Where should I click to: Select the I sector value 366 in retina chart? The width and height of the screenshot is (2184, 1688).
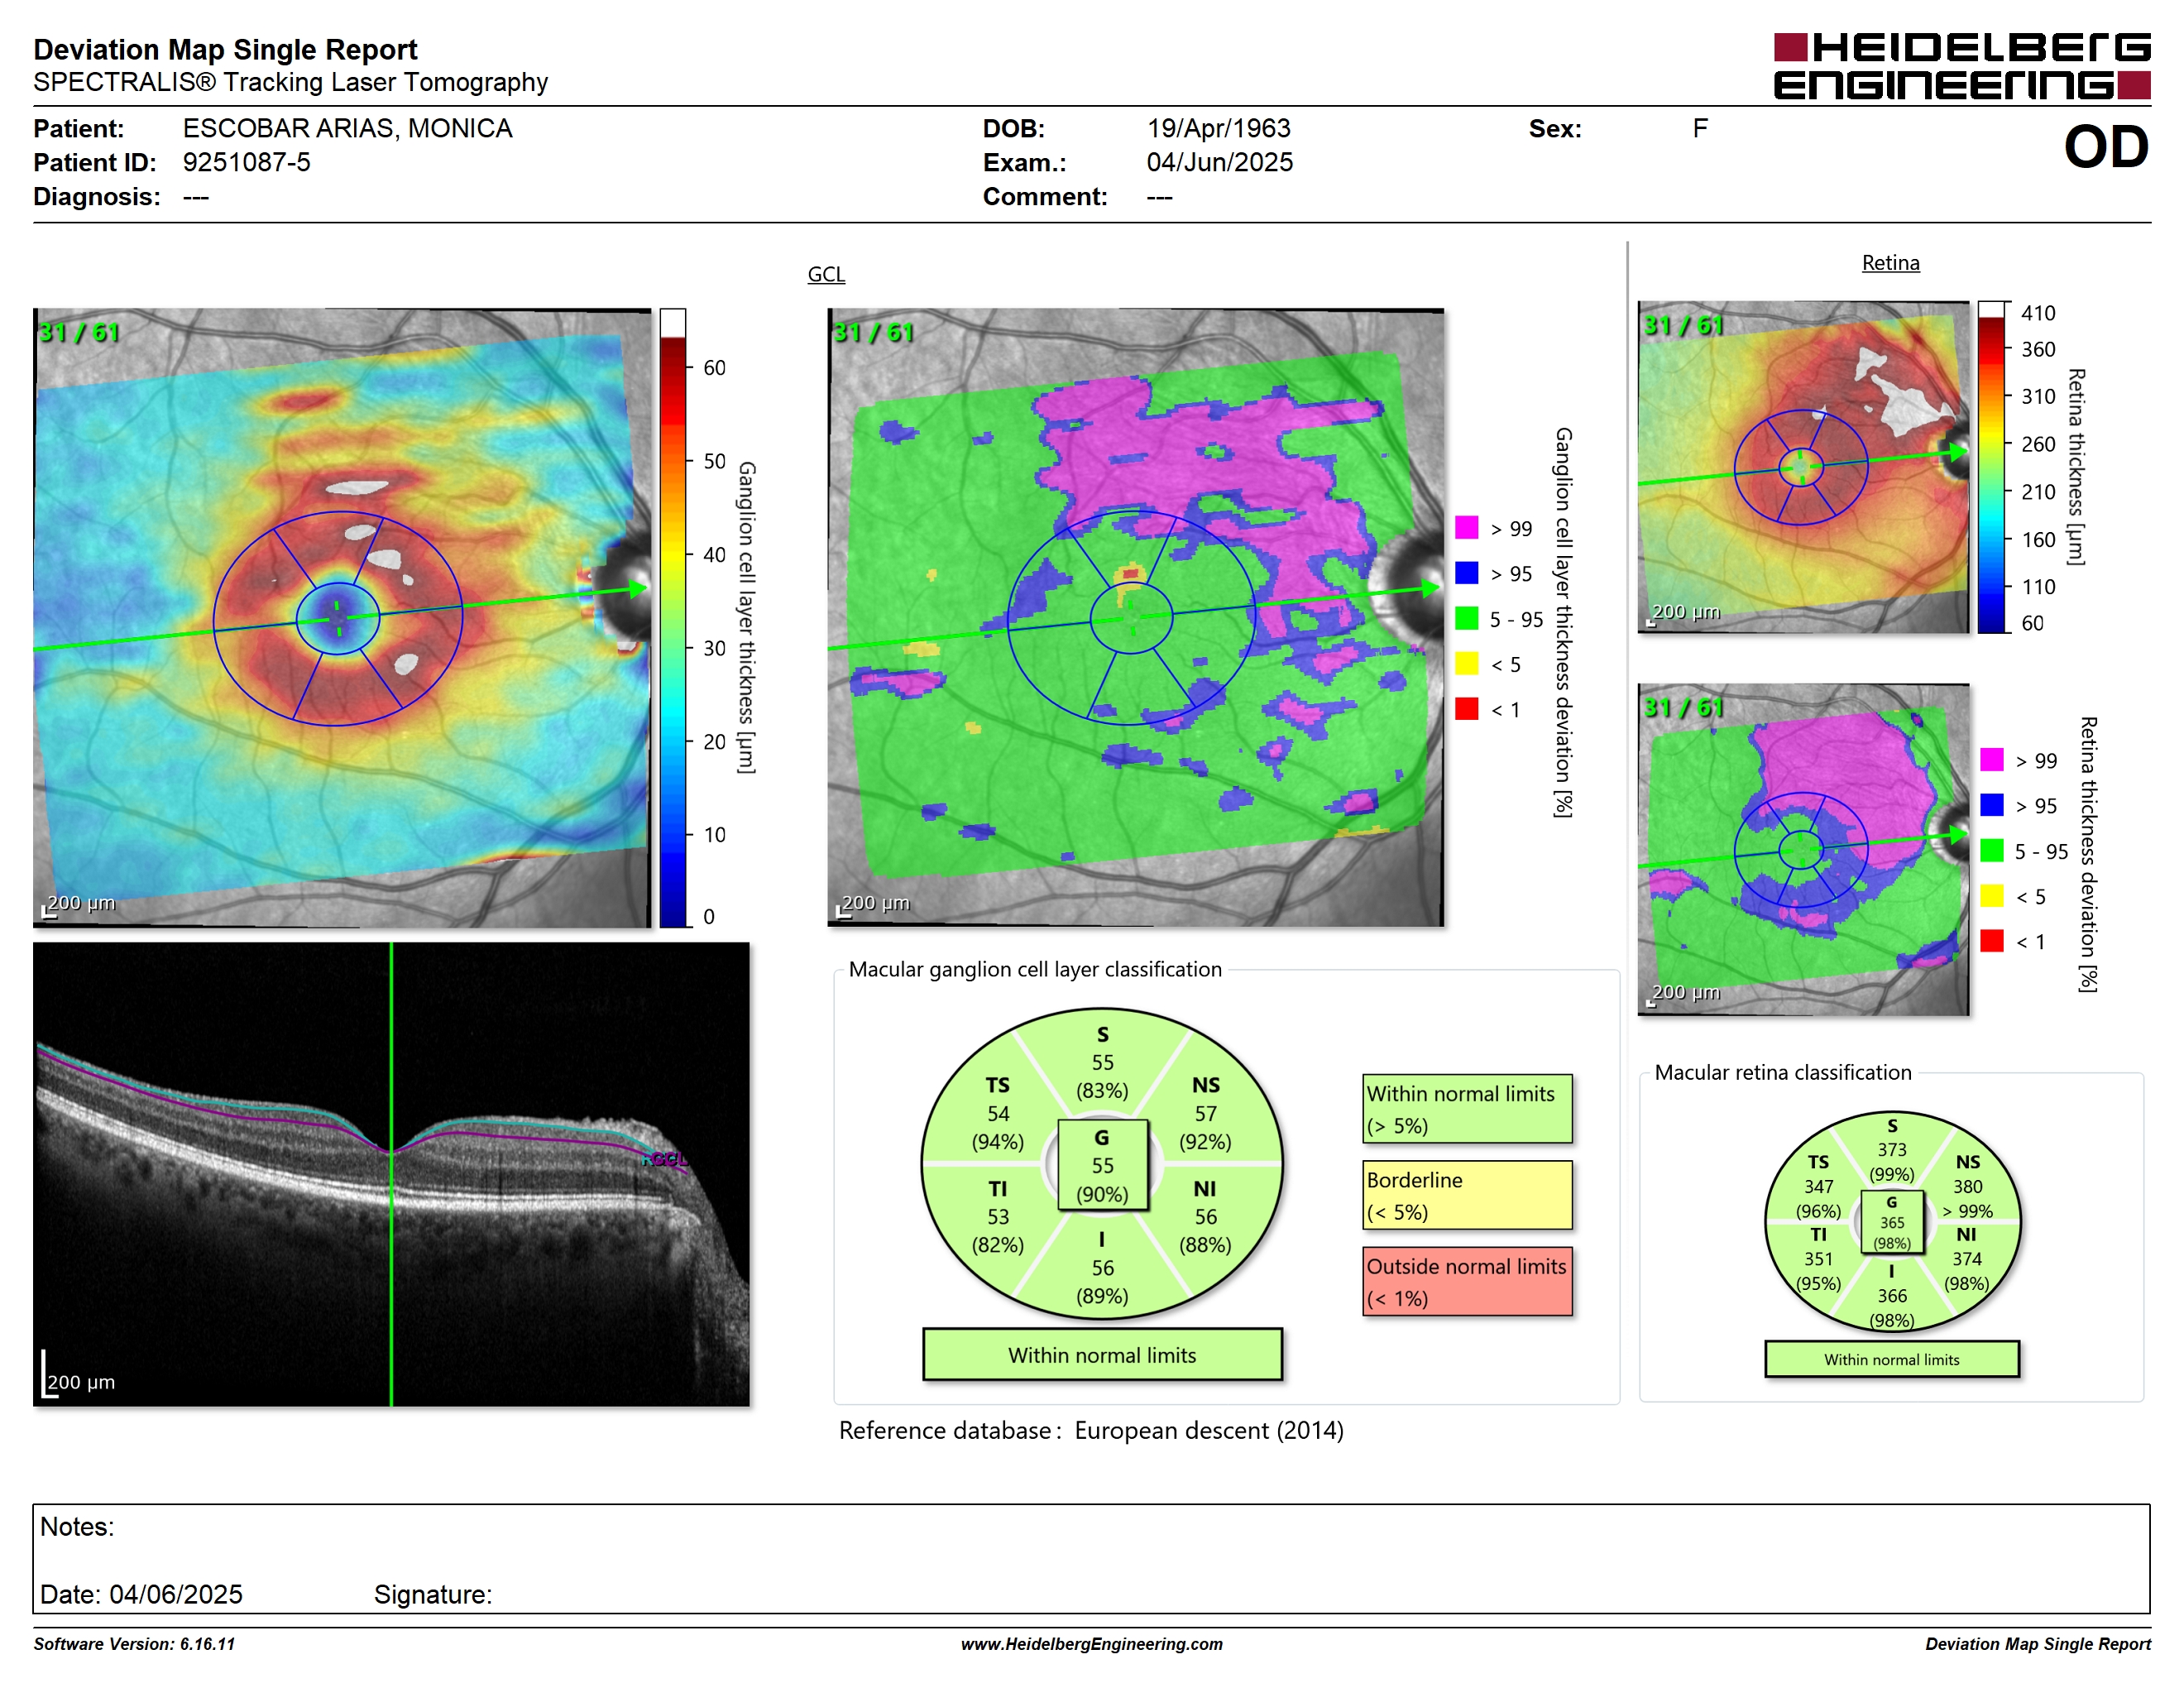[1891, 1296]
